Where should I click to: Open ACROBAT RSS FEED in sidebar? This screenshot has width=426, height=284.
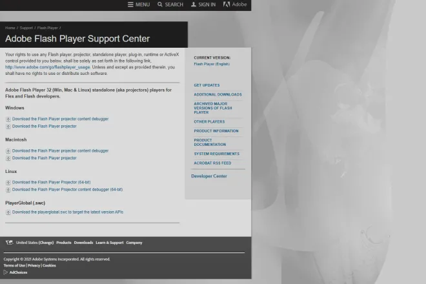[212, 163]
